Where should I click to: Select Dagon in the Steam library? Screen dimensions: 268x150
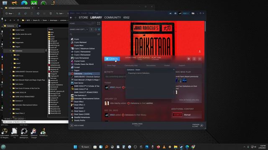click(77, 70)
